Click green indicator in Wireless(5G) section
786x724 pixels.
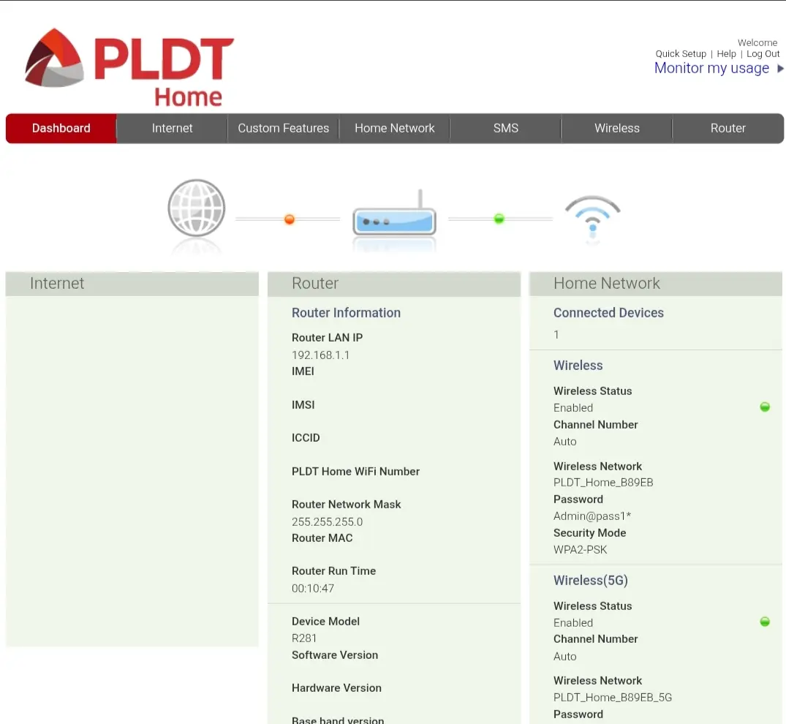point(765,622)
